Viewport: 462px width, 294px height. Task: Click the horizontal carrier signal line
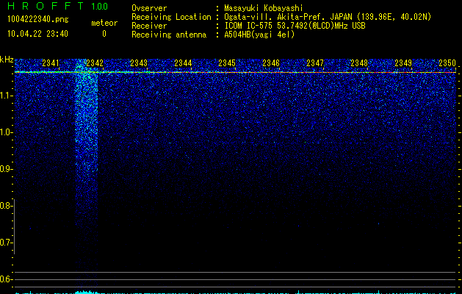tap(235, 72)
